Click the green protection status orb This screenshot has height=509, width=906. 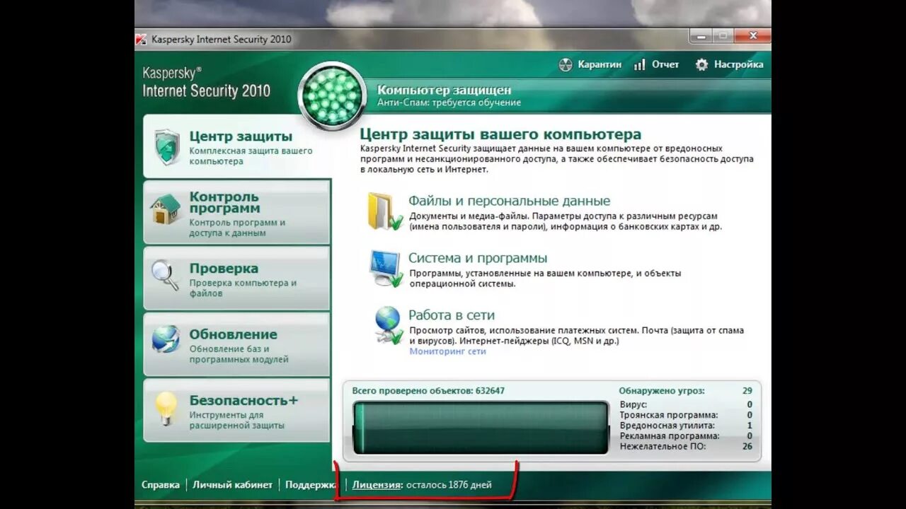(332, 96)
